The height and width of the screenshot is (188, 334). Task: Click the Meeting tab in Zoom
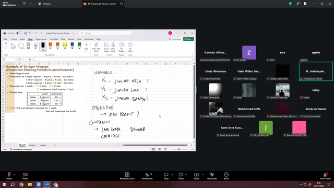(x=44, y=4)
